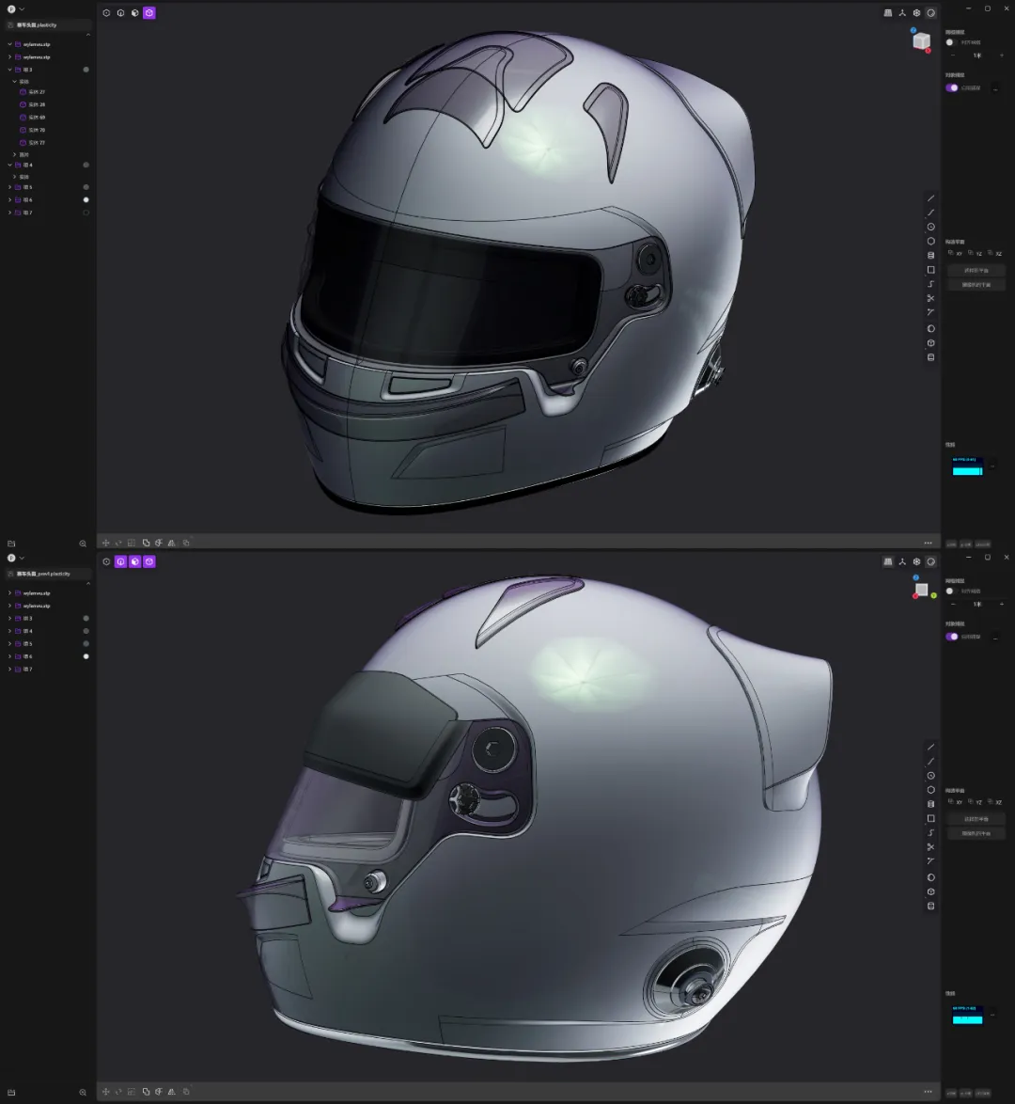This screenshot has height=1104, width=1015.
Task: Click the orientation cube in bottom window
Action: point(922,589)
